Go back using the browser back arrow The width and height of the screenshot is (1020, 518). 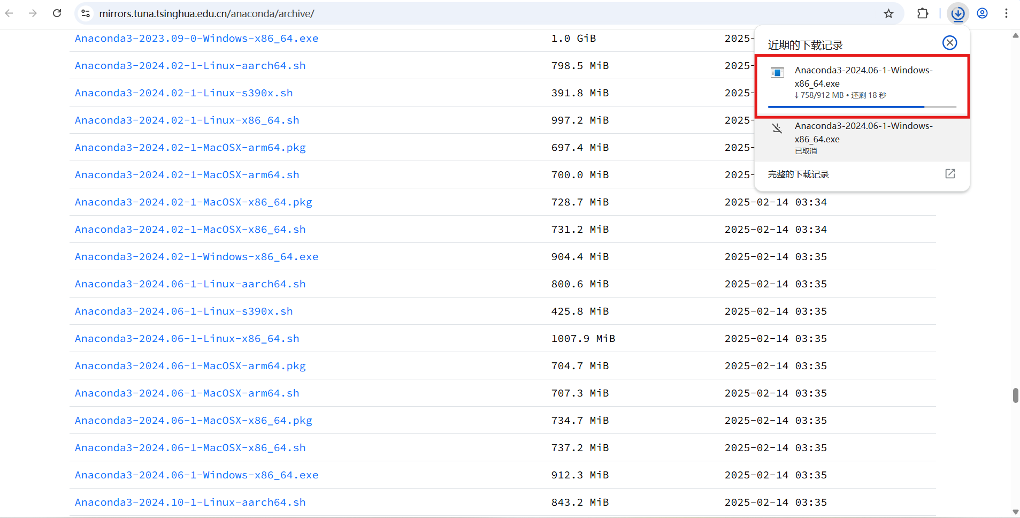click(x=9, y=13)
